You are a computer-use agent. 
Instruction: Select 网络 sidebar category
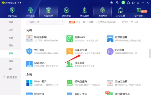pyautogui.click(x=11, y=45)
